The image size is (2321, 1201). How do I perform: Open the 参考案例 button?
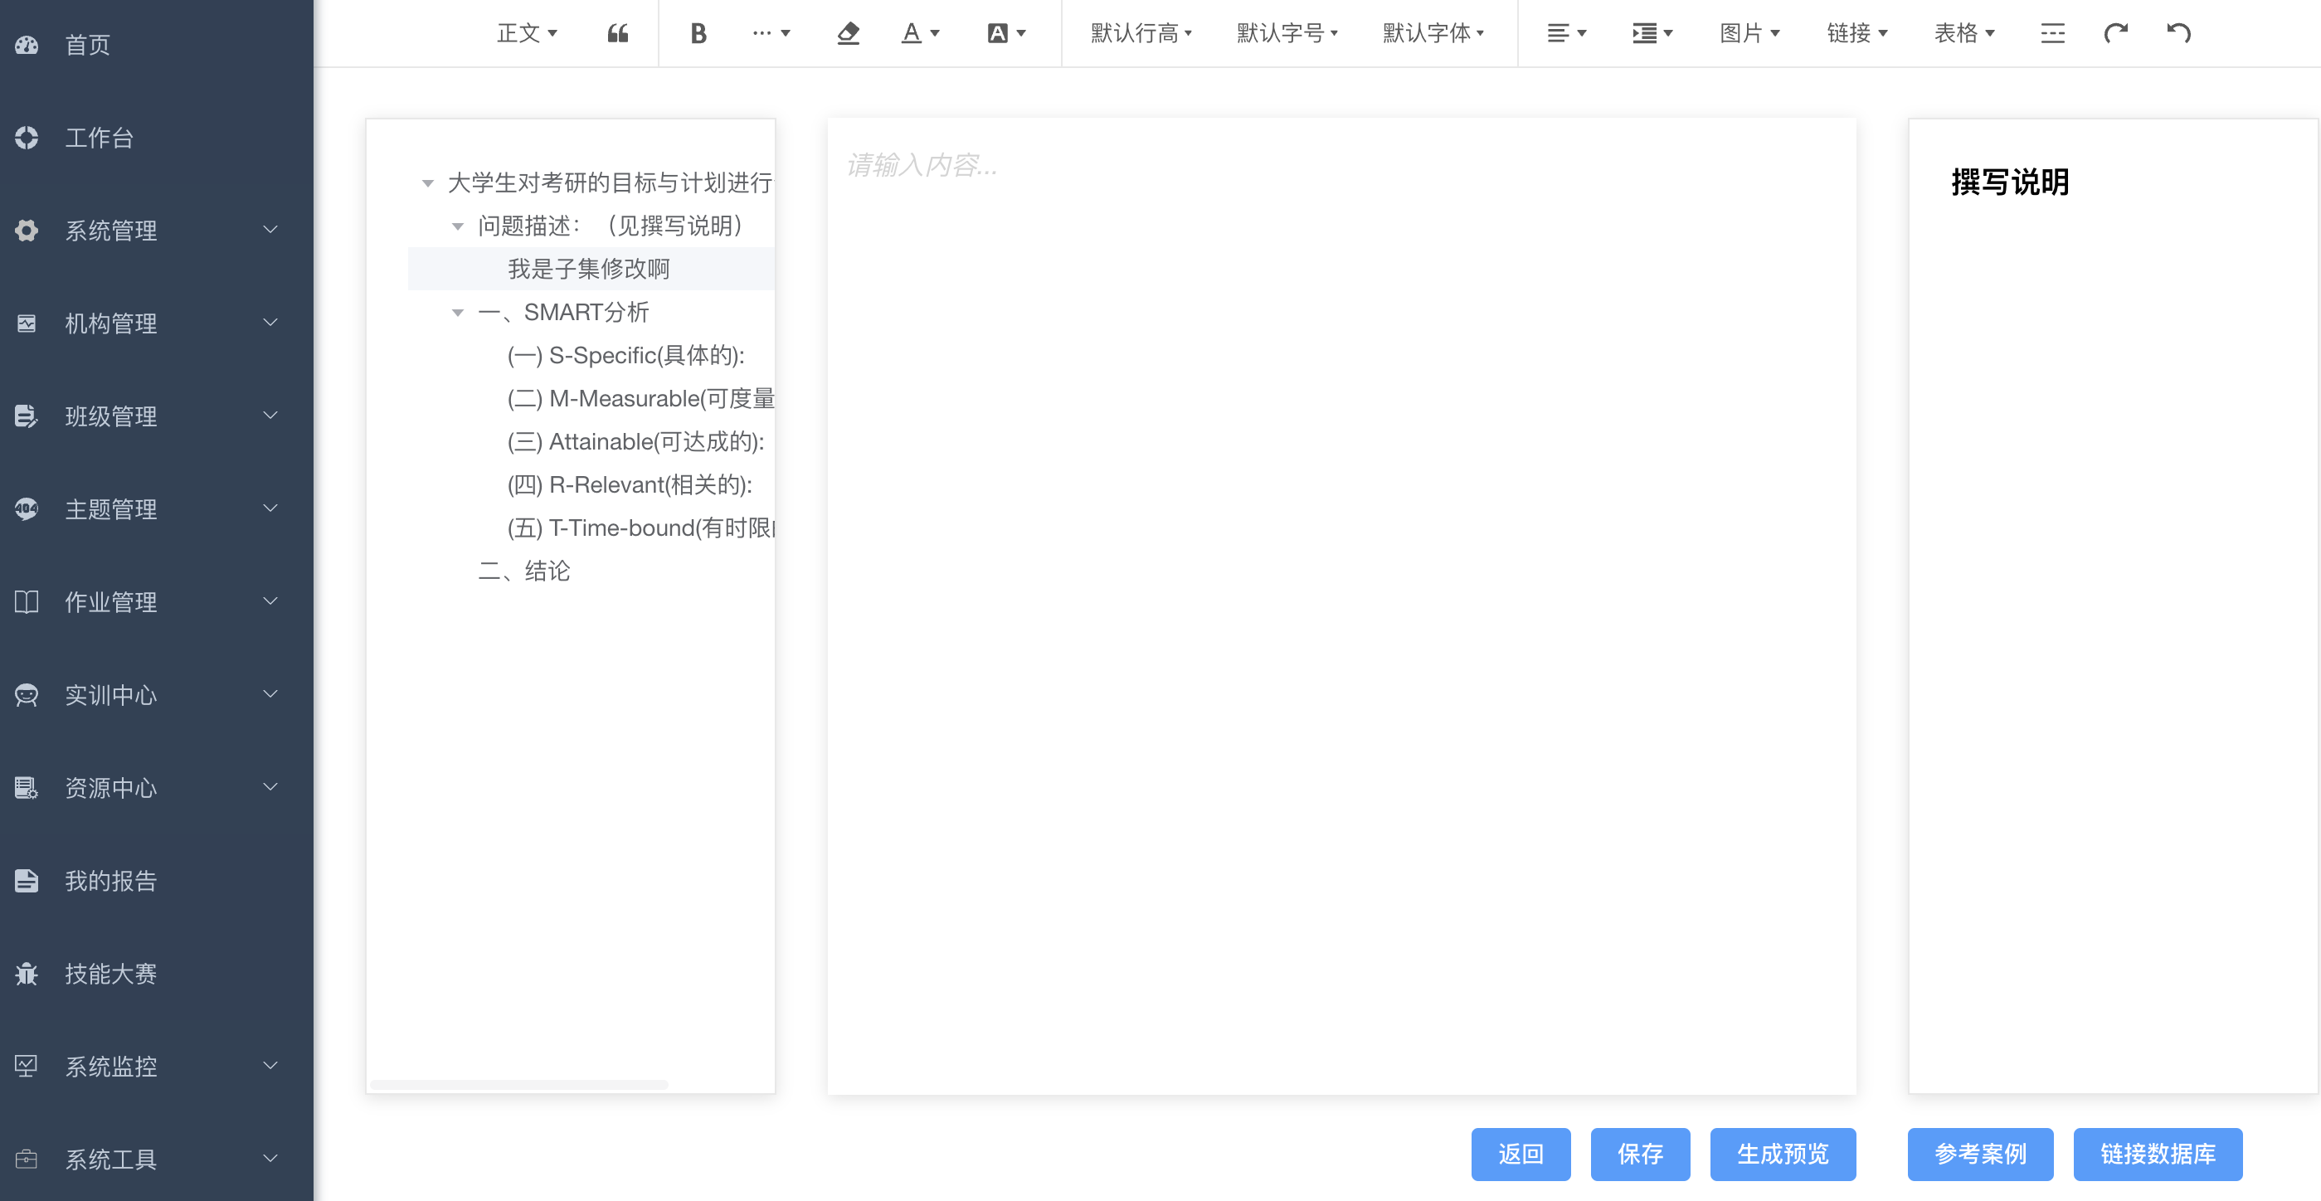(1980, 1155)
